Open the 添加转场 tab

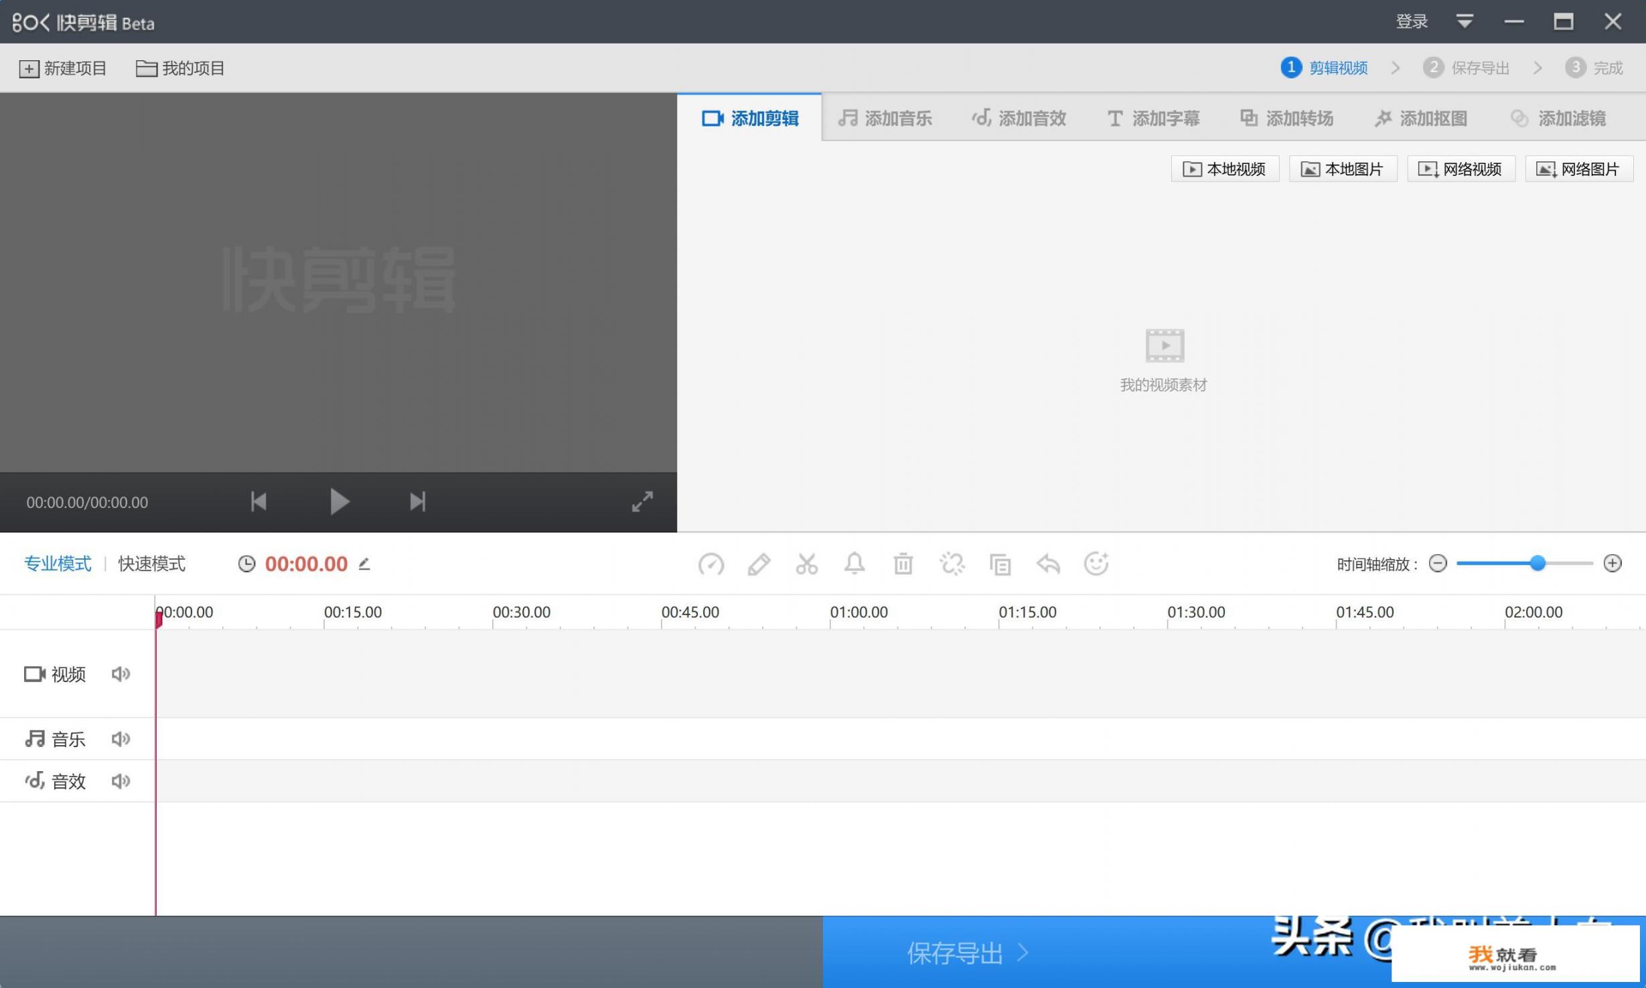pos(1286,118)
